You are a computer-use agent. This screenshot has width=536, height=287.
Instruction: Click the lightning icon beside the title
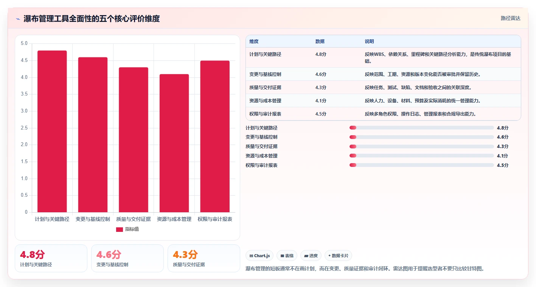pyautogui.click(x=18, y=19)
